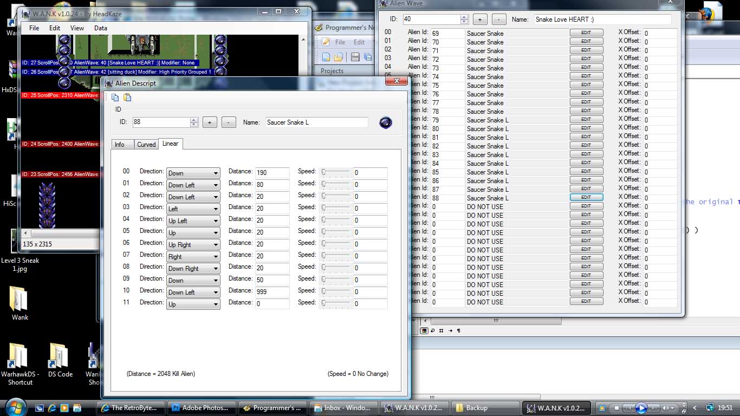Image resolution: width=740 pixels, height=416 pixels.
Task: Click the plus button beside Alien Descript ID
Action: pyautogui.click(x=210, y=122)
